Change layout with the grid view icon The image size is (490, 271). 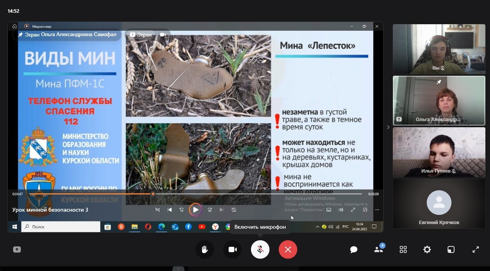pyautogui.click(x=403, y=249)
